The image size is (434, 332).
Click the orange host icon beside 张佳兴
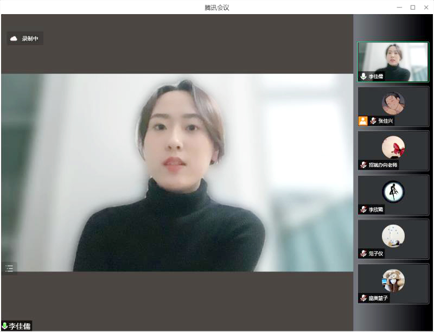pyautogui.click(x=362, y=120)
